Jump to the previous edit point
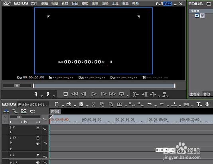 pyautogui.click(x=136, y=94)
